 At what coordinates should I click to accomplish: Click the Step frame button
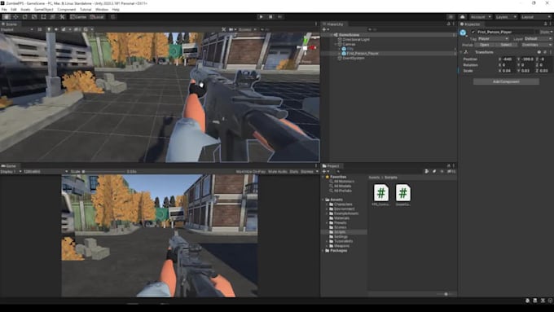tap(280, 16)
